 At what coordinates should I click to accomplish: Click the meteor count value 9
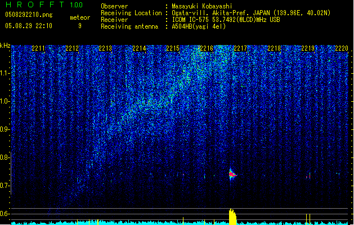click(80, 26)
